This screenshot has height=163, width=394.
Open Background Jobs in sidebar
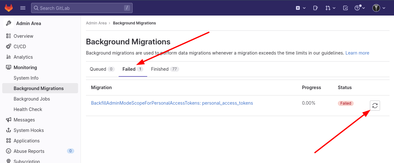(32, 99)
